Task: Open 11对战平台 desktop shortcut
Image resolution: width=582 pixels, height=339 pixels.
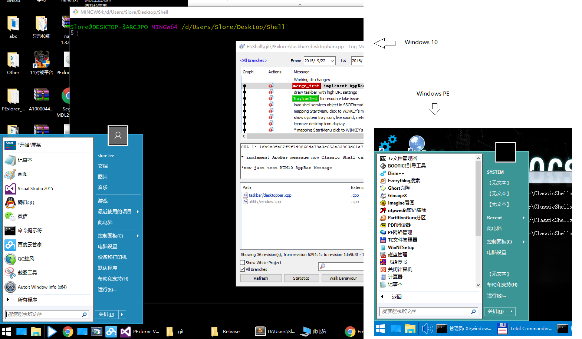Action: (42, 63)
